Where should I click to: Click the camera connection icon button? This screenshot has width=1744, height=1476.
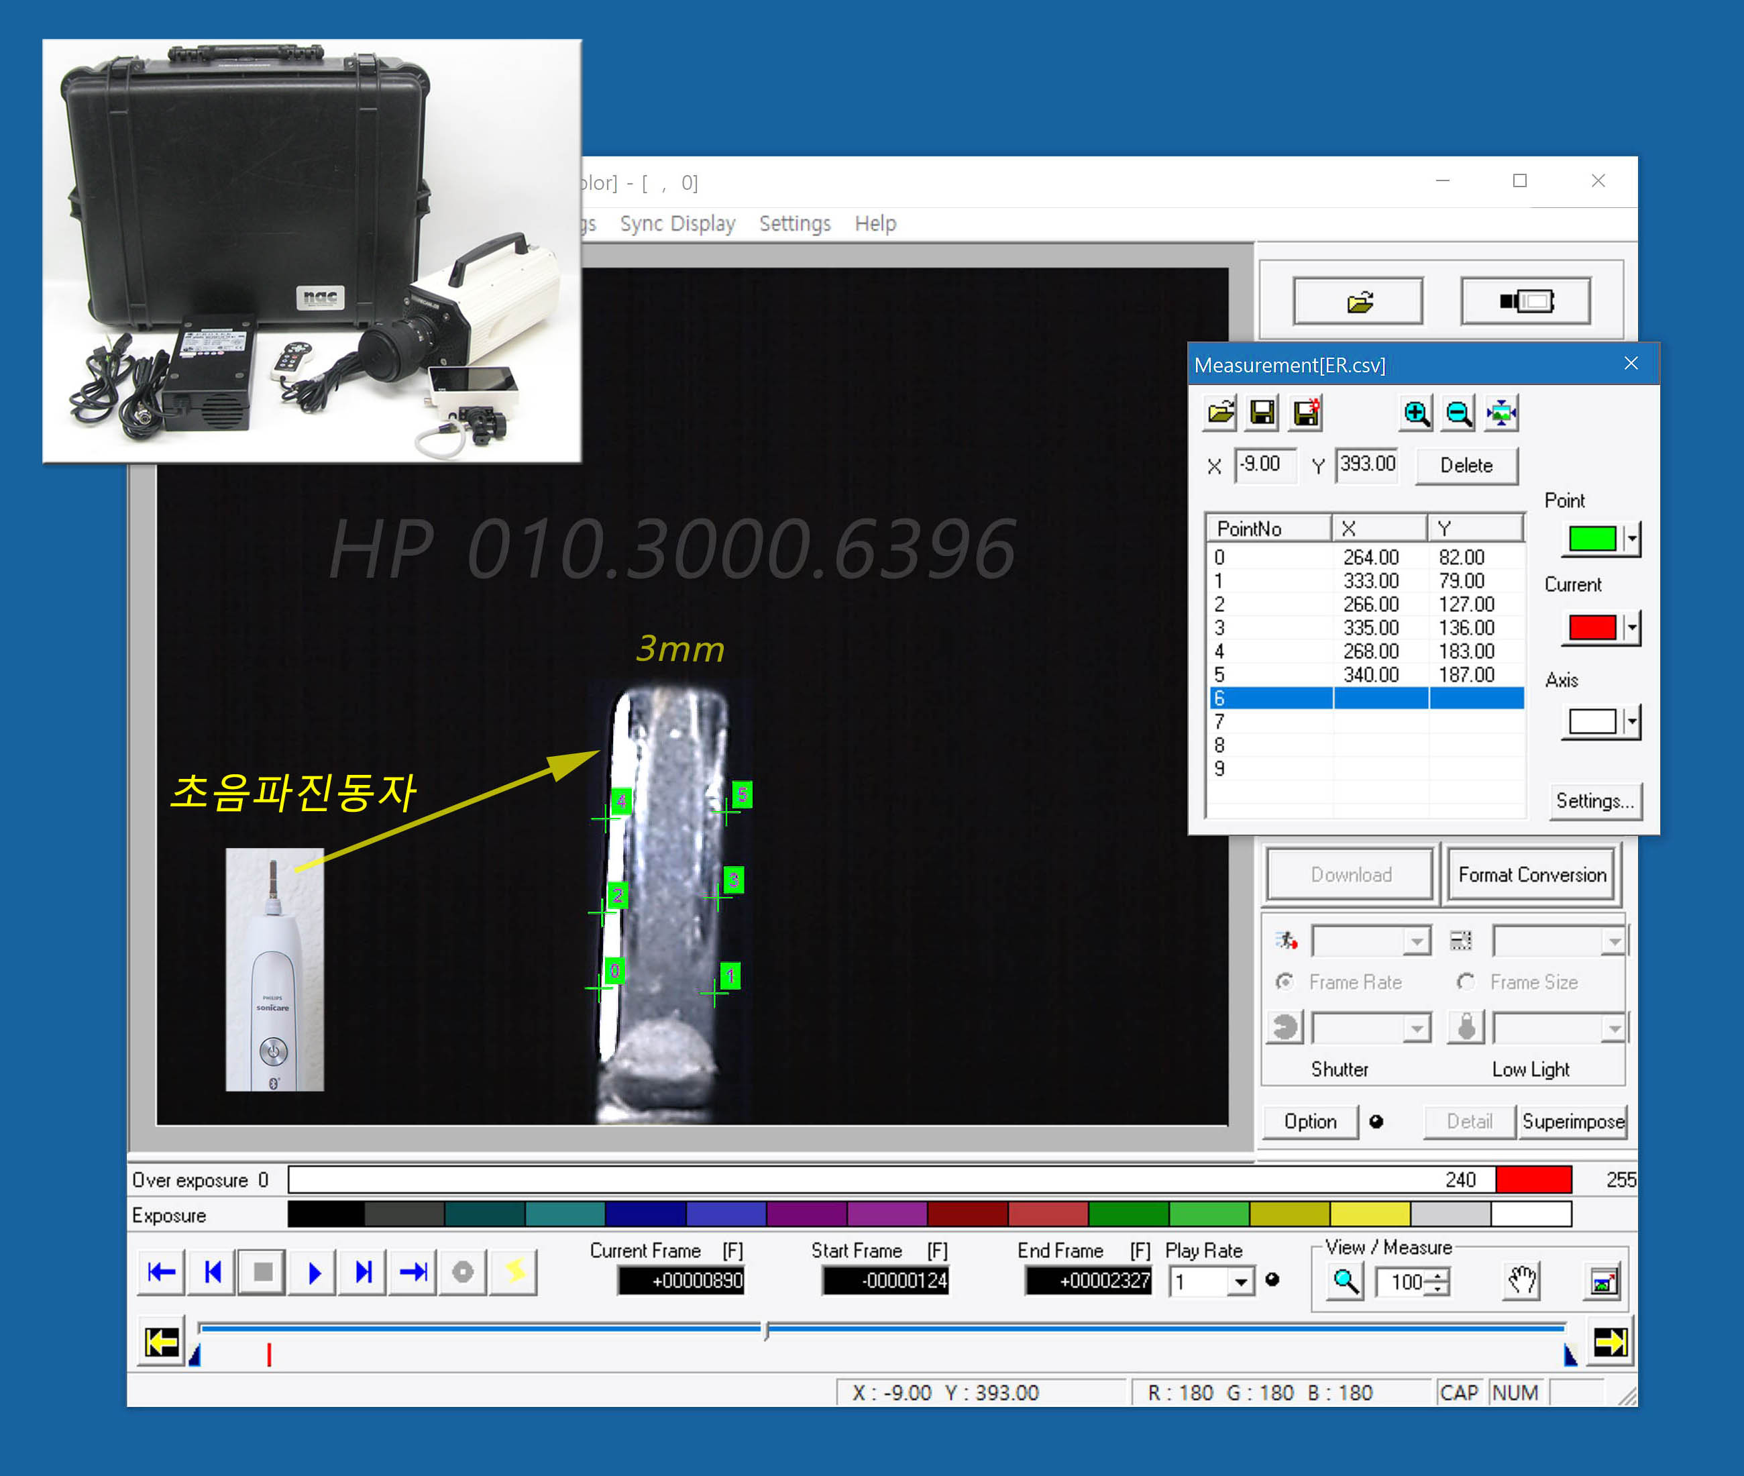point(1525,301)
